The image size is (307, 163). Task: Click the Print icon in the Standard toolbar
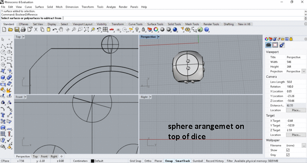click(x=23, y=30)
